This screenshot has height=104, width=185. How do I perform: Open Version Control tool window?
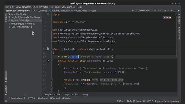pyautogui.click(x=17, y=98)
